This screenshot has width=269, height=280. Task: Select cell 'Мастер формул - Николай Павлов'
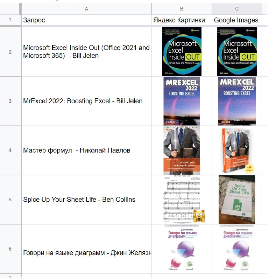coord(86,150)
